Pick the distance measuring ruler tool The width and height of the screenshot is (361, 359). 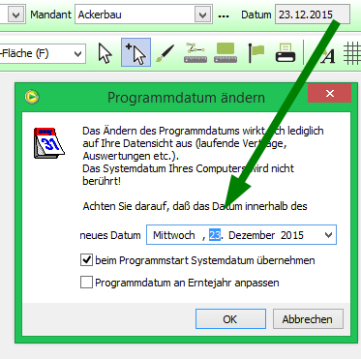tap(196, 52)
